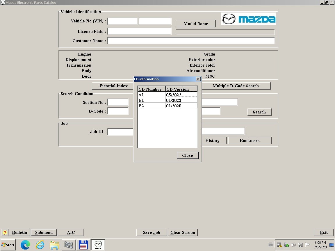Screen dimensions: 335x251
Task: Click the Mazda logo banner
Action: pos(248,19)
